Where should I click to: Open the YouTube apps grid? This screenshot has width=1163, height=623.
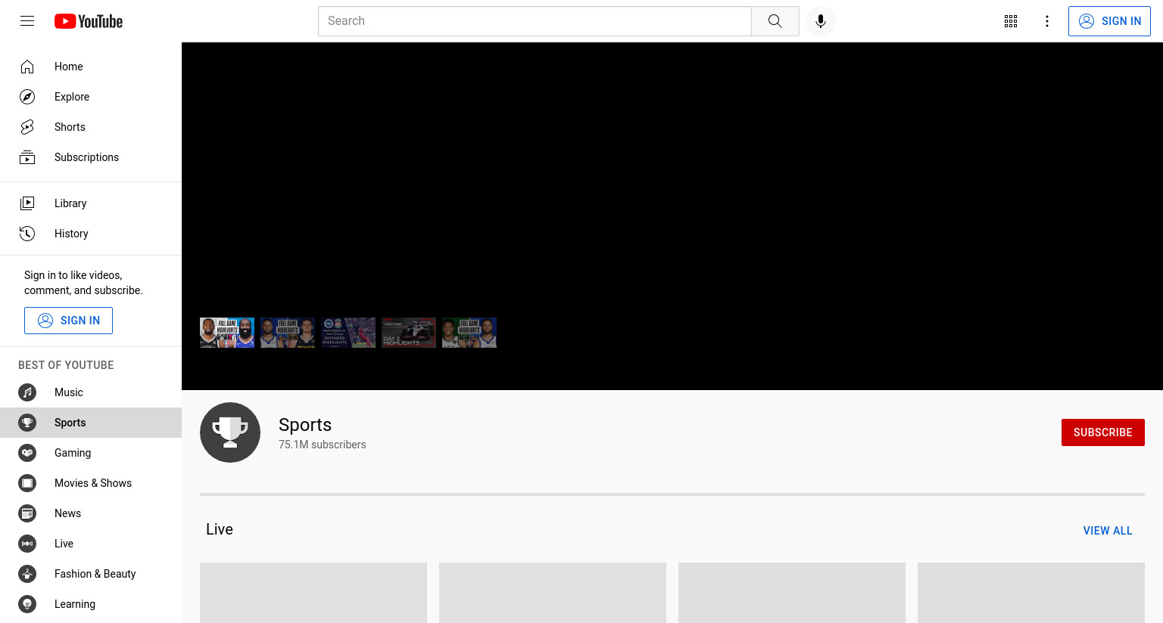tap(1011, 21)
